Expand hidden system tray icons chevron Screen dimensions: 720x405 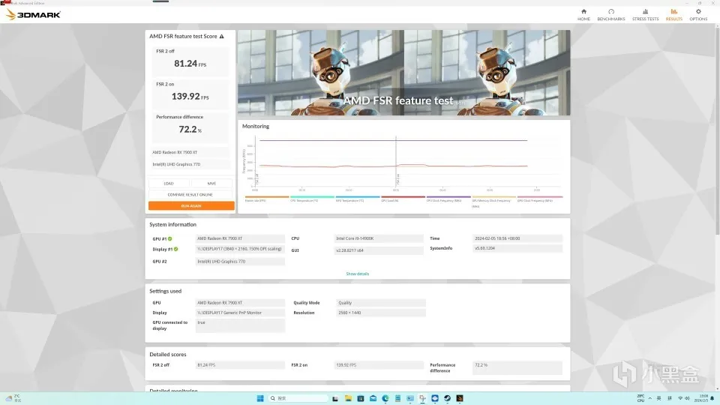[649, 398]
